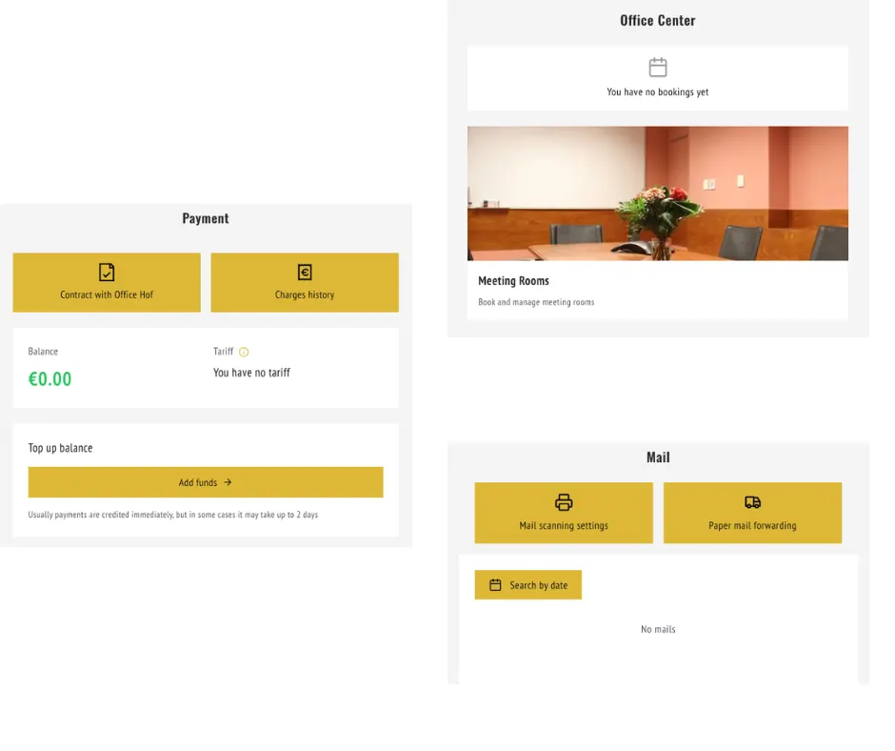This screenshot has height=751, width=895.
Task: Click the arrow icon on Add funds
Action: click(x=228, y=482)
